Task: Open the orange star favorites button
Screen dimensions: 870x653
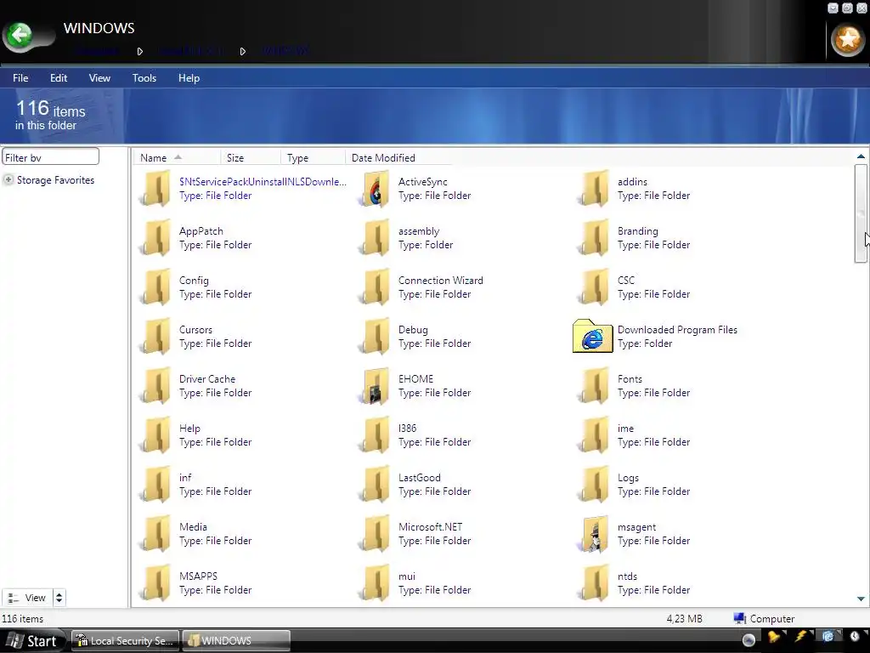Action: click(x=847, y=39)
